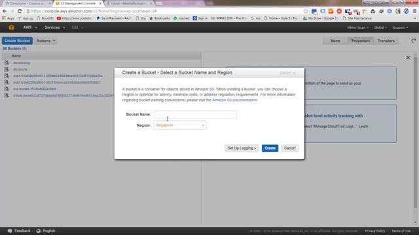The image size is (419, 235).
Task: Select the Transfers view tab
Action: coord(386,40)
